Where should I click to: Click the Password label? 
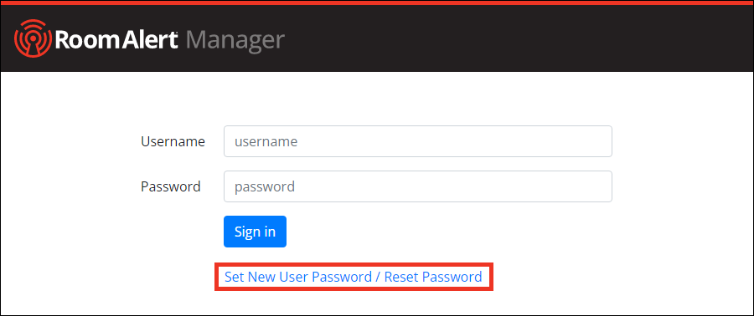point(171,186)
